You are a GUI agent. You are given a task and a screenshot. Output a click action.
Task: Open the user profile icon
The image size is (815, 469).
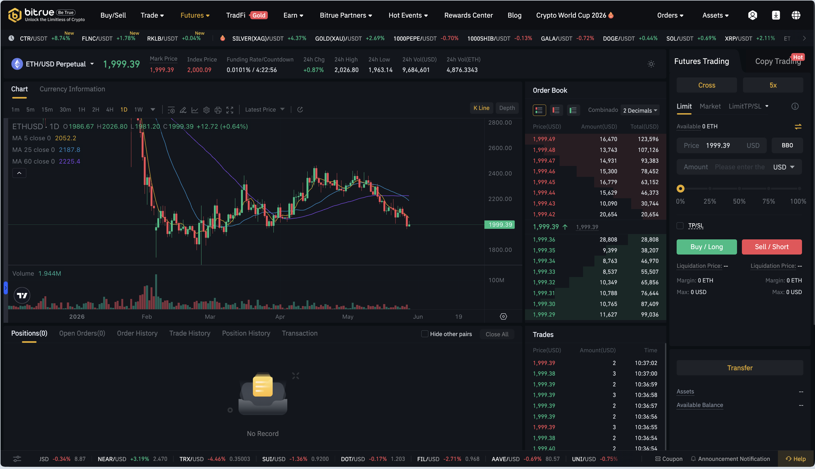[752, 15]
